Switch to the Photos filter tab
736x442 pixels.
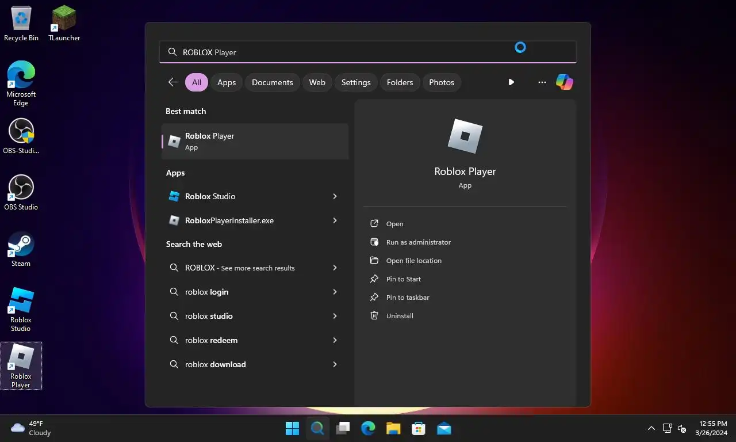[x=442, y=82]
